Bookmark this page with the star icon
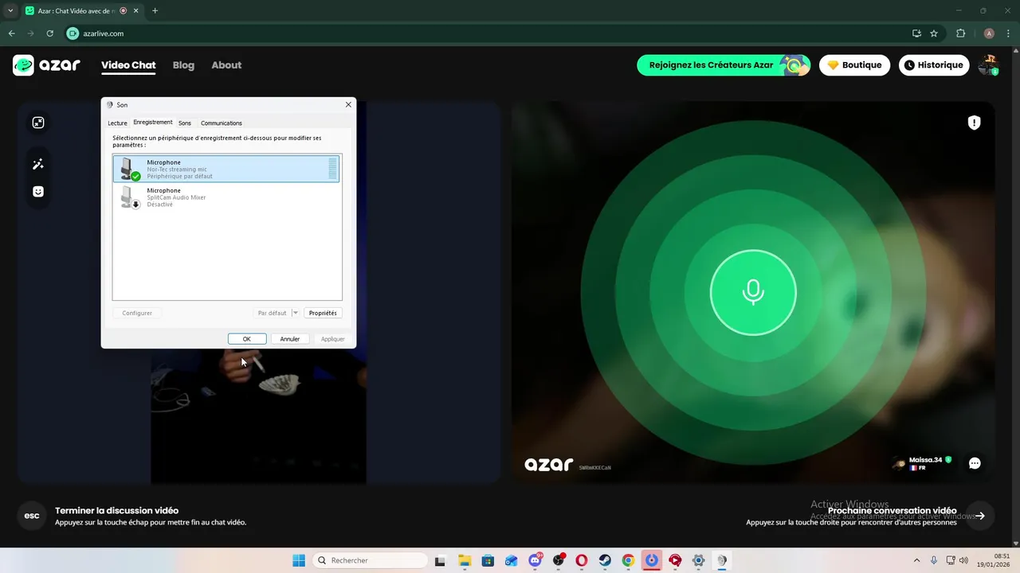The width and height of the screenshot is (1020, 573). click(x=934, y=33)
